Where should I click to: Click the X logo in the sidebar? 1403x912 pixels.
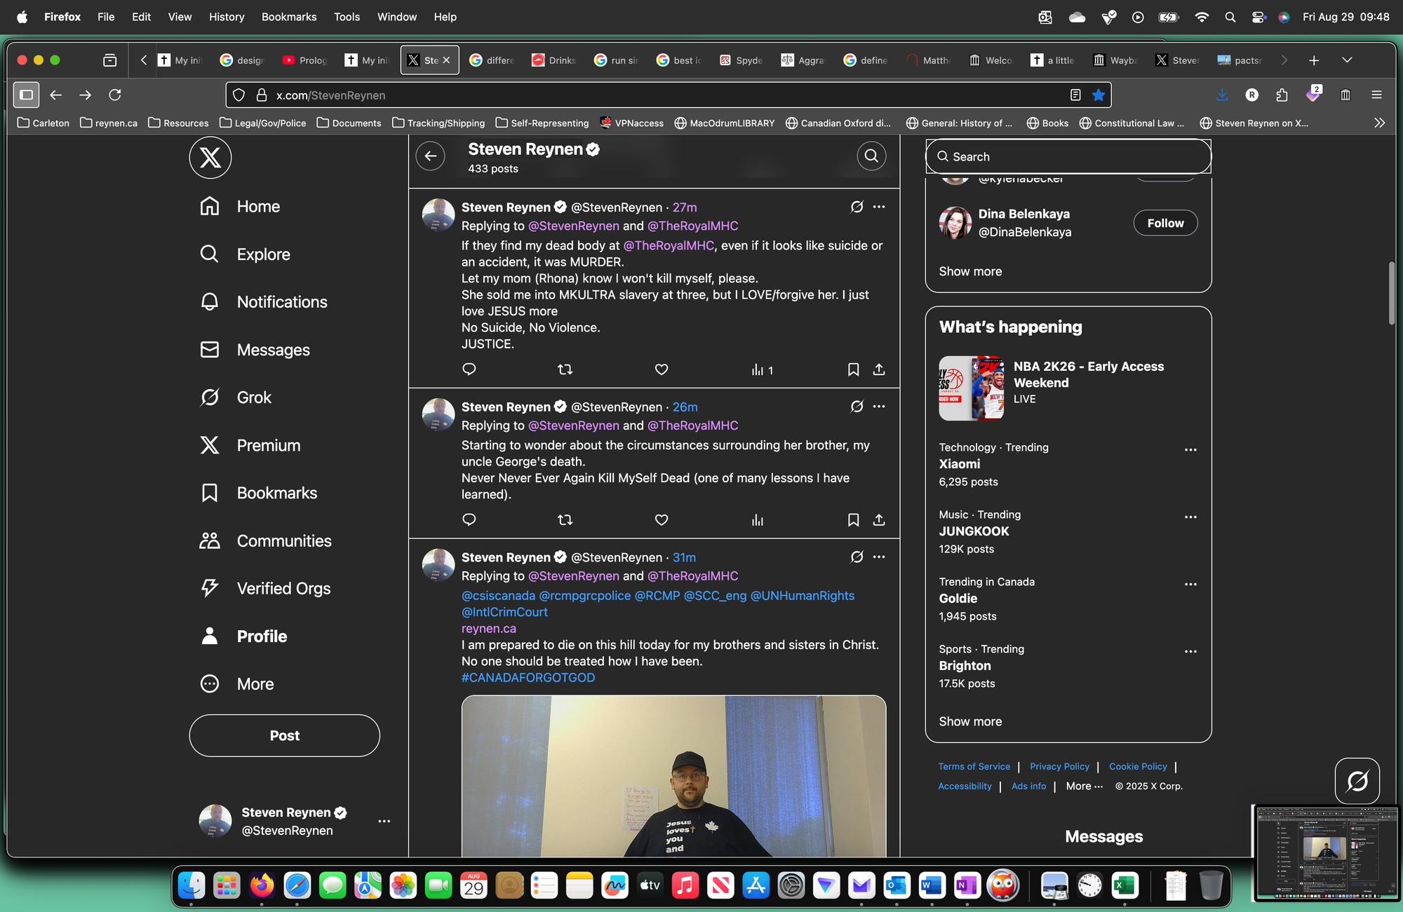pyautogui.click(x=210, y=158)
